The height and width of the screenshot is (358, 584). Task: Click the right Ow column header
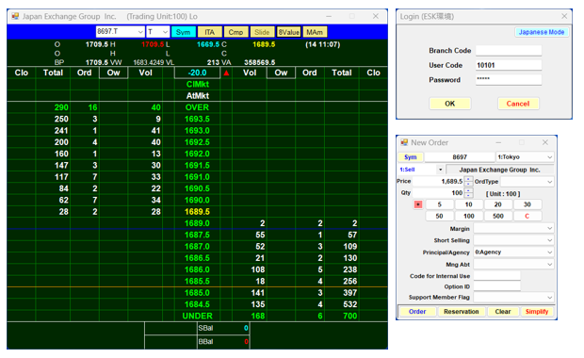pos(281,73)
